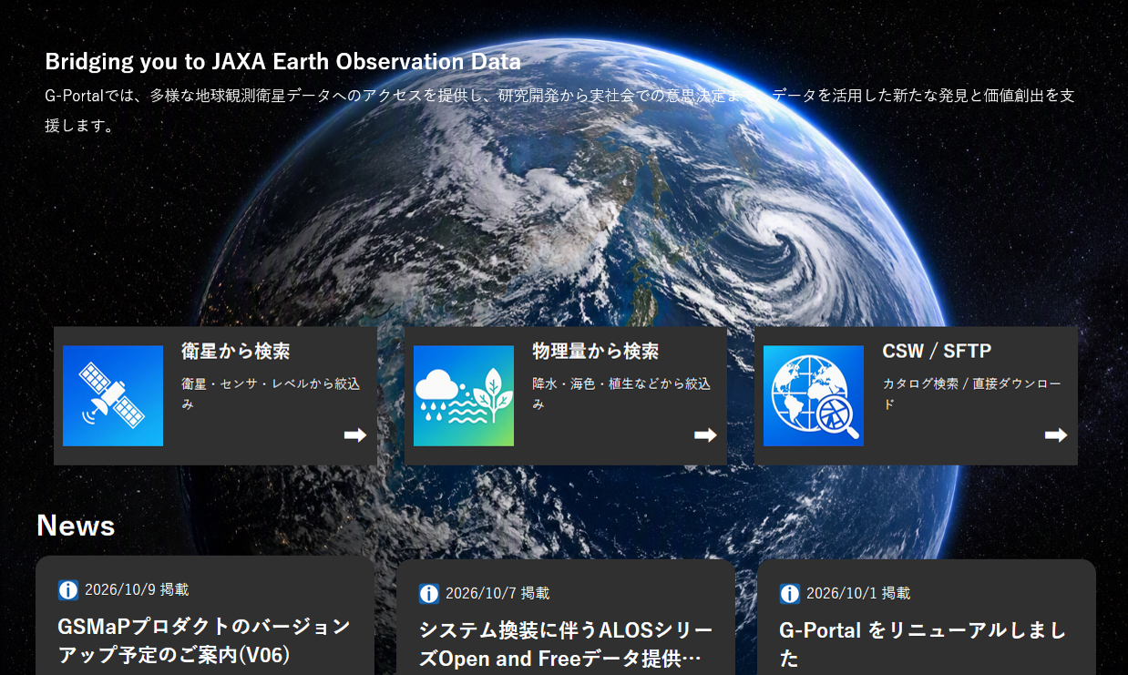Read the GSMaPプロダクトのバージョンアップ news article
Image resolution: width=1128 pixels, height=675 pixels.
(204, 640)
